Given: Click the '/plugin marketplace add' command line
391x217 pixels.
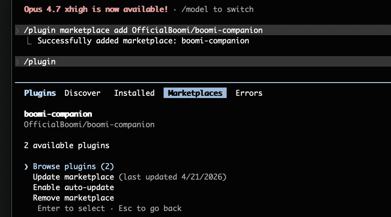Looking at the screenshot, I should pos(203,30).
